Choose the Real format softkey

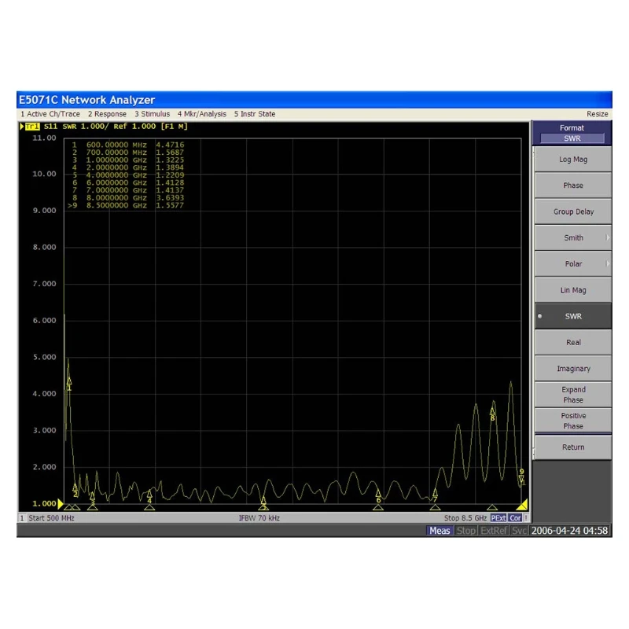[x=573, y=342]
